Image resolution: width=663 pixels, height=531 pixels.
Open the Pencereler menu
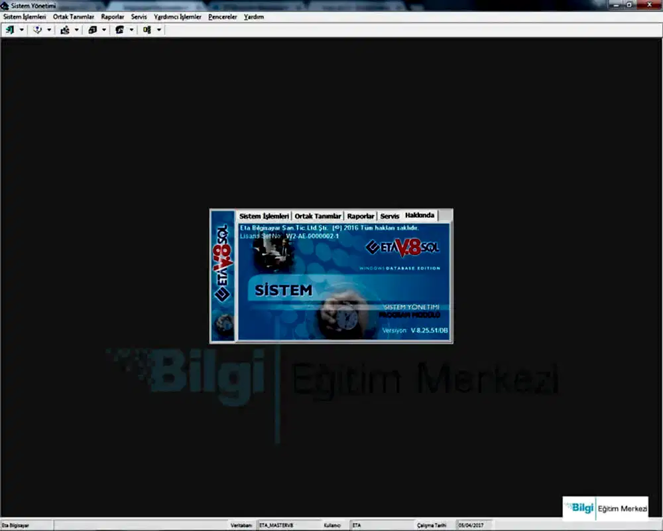point(222,17)
